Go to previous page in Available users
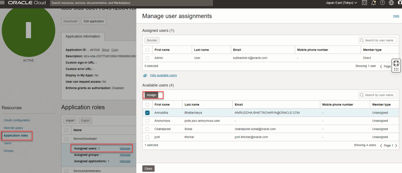402x173 pixels. 381,145
